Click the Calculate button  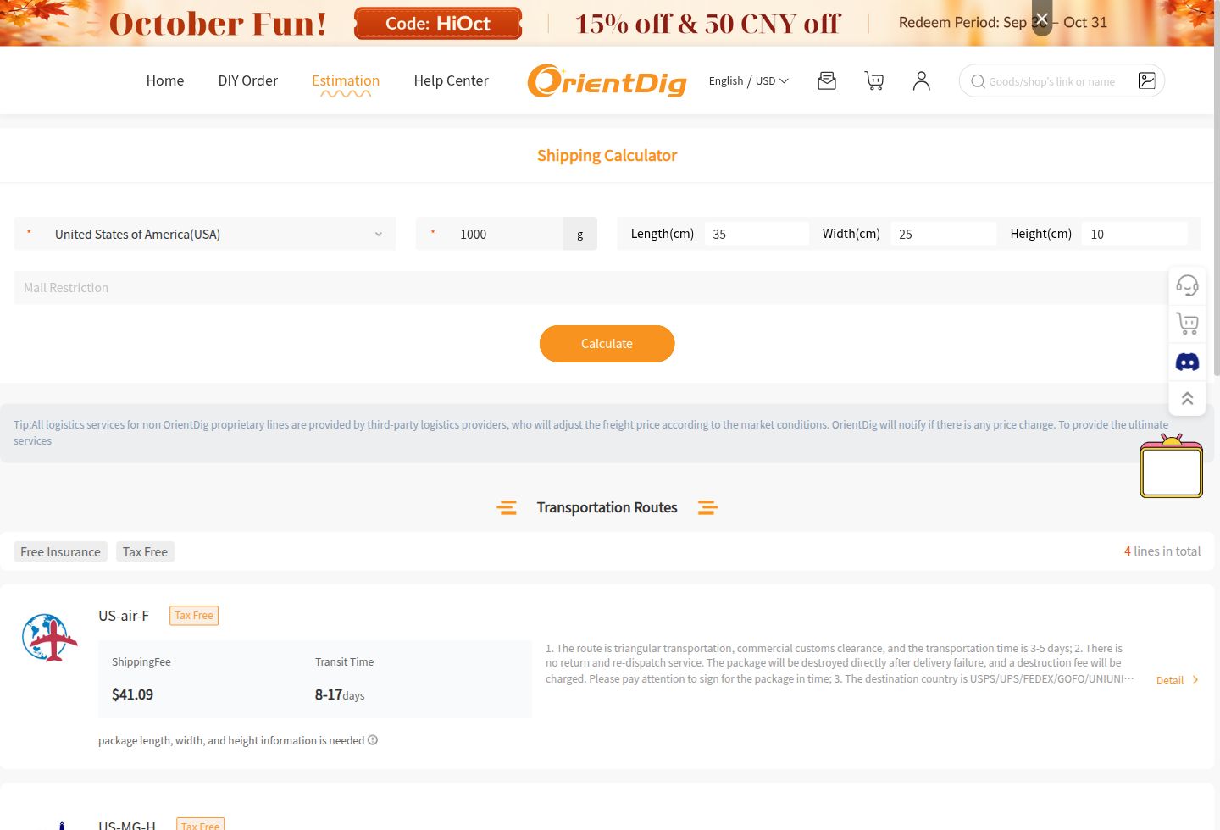coord(607,344)
